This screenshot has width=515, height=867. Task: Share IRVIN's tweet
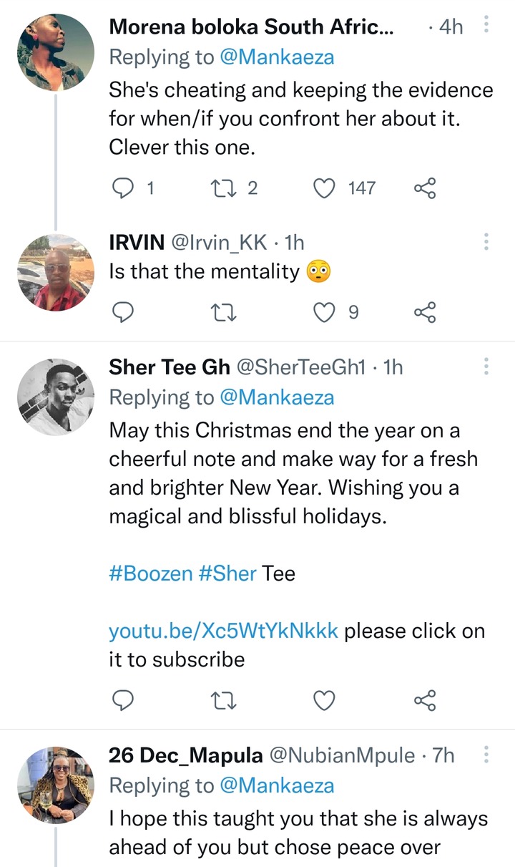(424, 311)
